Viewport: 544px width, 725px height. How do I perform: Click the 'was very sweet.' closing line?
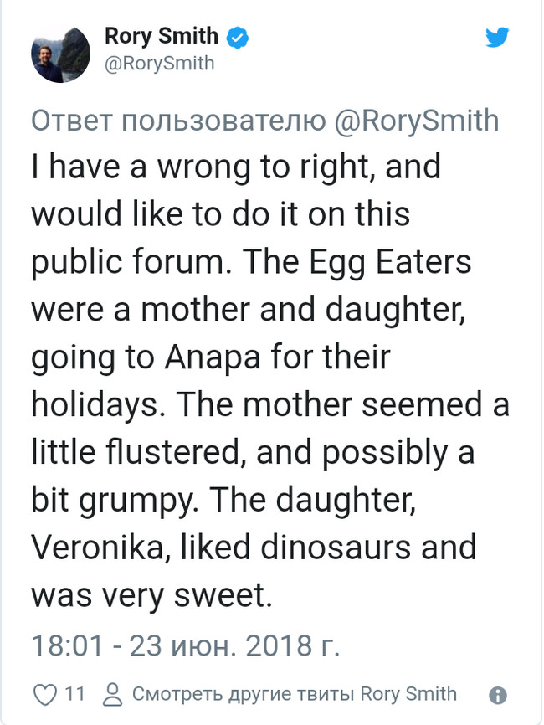[152, 594]
